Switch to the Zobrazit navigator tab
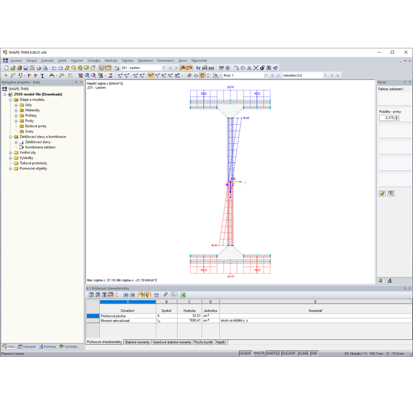The width and height of the screenshot is (413, 405). (27, 346)
